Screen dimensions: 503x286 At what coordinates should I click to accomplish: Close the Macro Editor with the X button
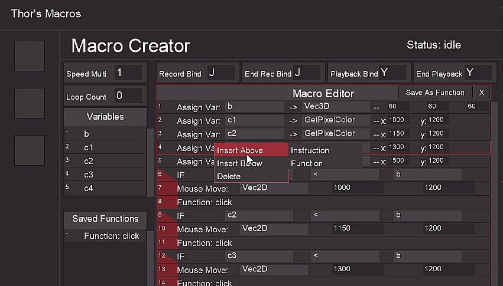tap(482, 93)
